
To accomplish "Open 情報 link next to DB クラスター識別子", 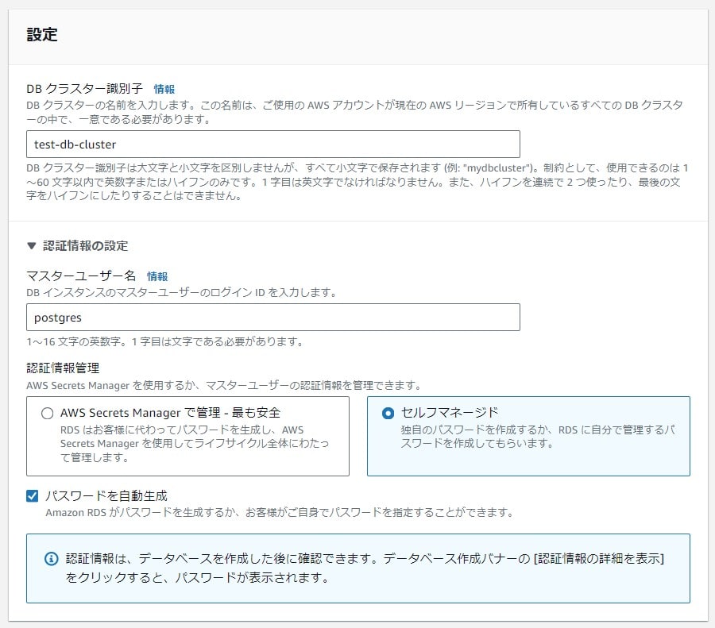I will (164, 89).
